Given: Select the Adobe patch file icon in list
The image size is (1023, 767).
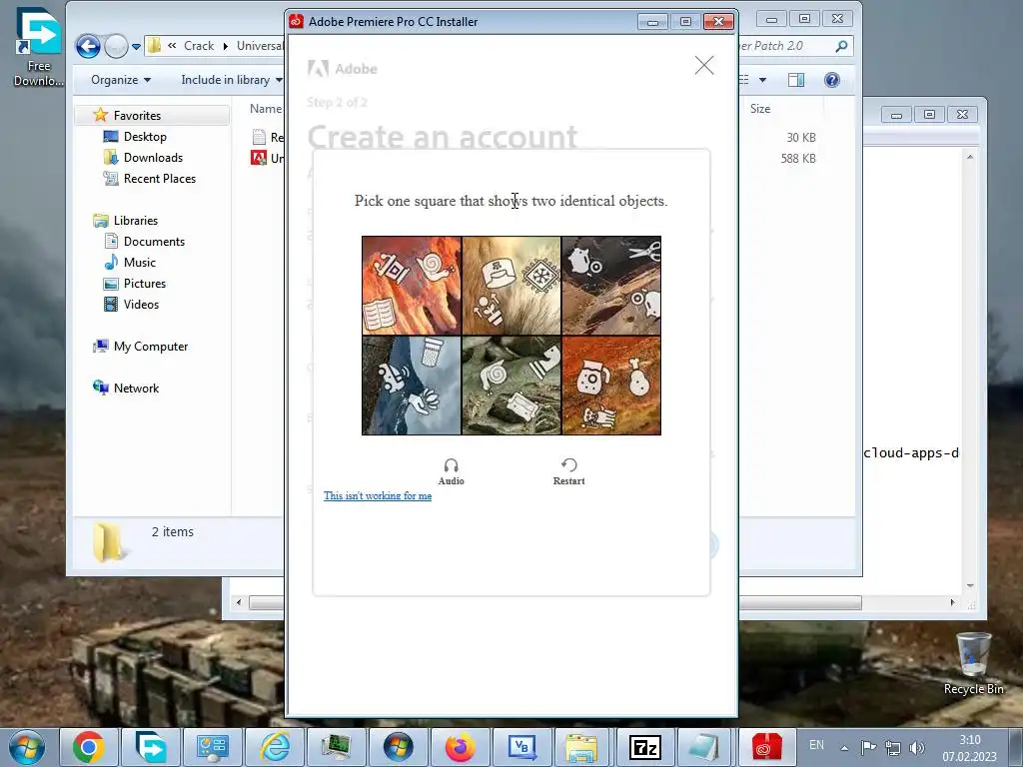Looking at the screenshot, I should pyautogui.click(x=259, y=158).
